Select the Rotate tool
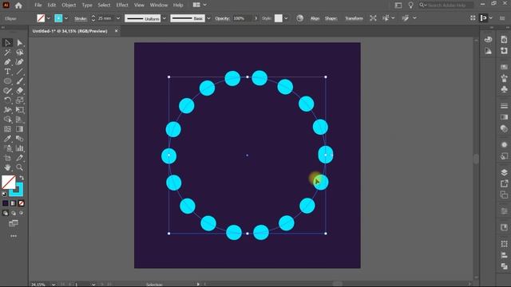511x287 pixels. (7, 100)
